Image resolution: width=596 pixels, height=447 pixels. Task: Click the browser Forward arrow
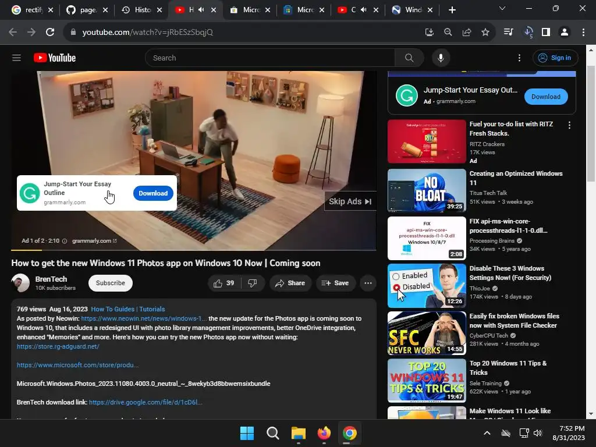tap(31, 33)
